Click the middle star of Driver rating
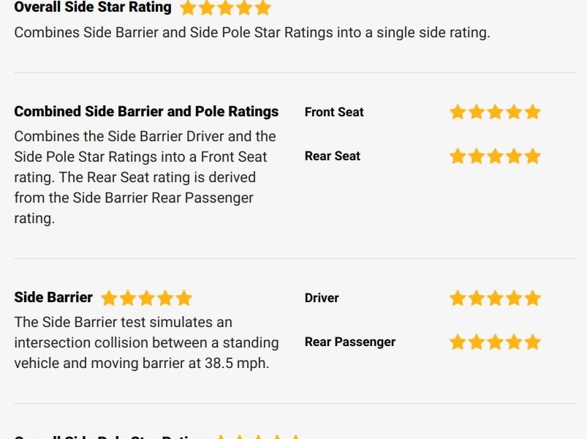The image size is (587, 439). tap(495, 299)
